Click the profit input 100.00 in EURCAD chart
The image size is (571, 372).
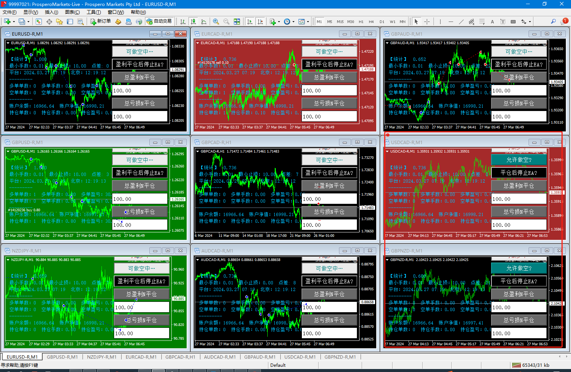point(329,90)
